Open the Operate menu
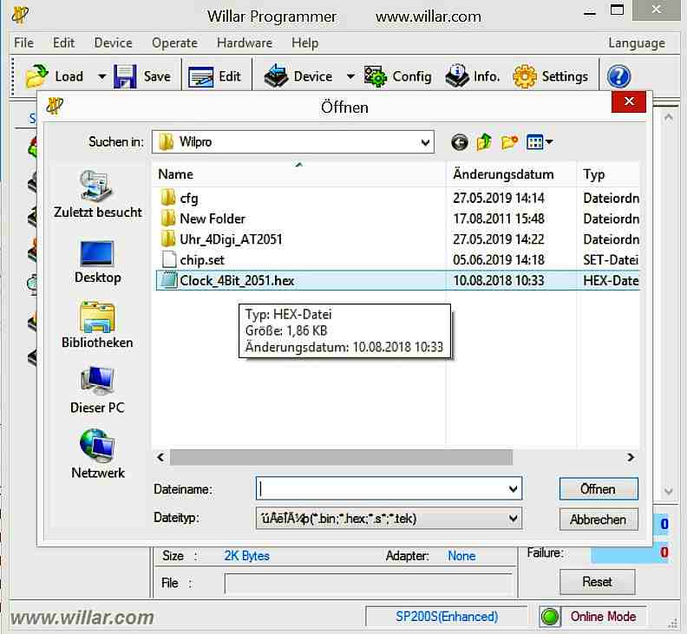The width and height of the screenshot is (687, 634). pos(174,43)
